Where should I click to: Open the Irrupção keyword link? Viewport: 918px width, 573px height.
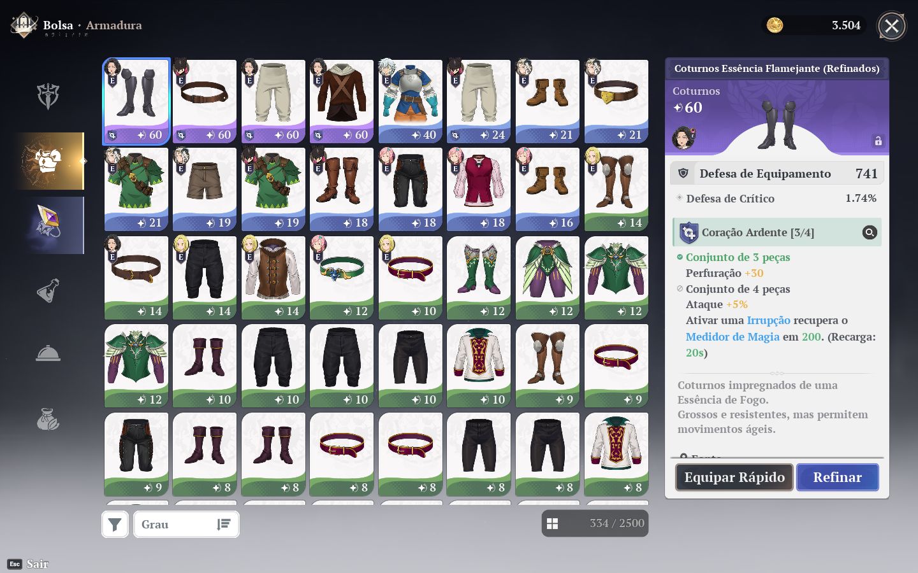tap(768, 320)
